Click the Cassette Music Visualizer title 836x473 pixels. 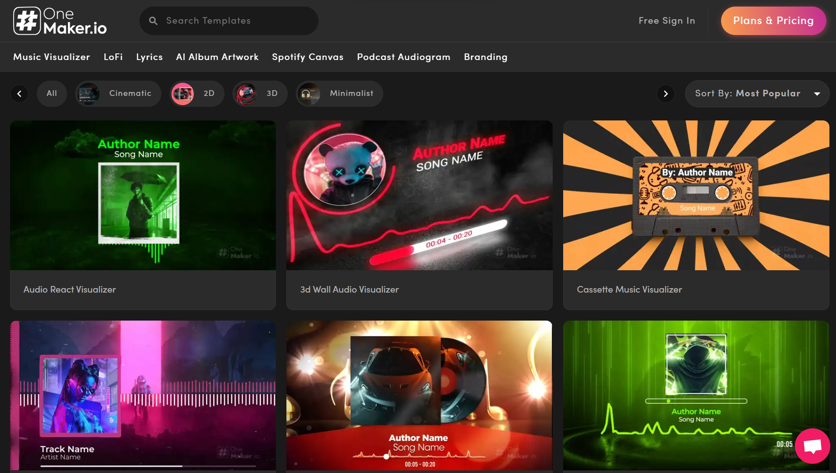[x=629, y=289]
